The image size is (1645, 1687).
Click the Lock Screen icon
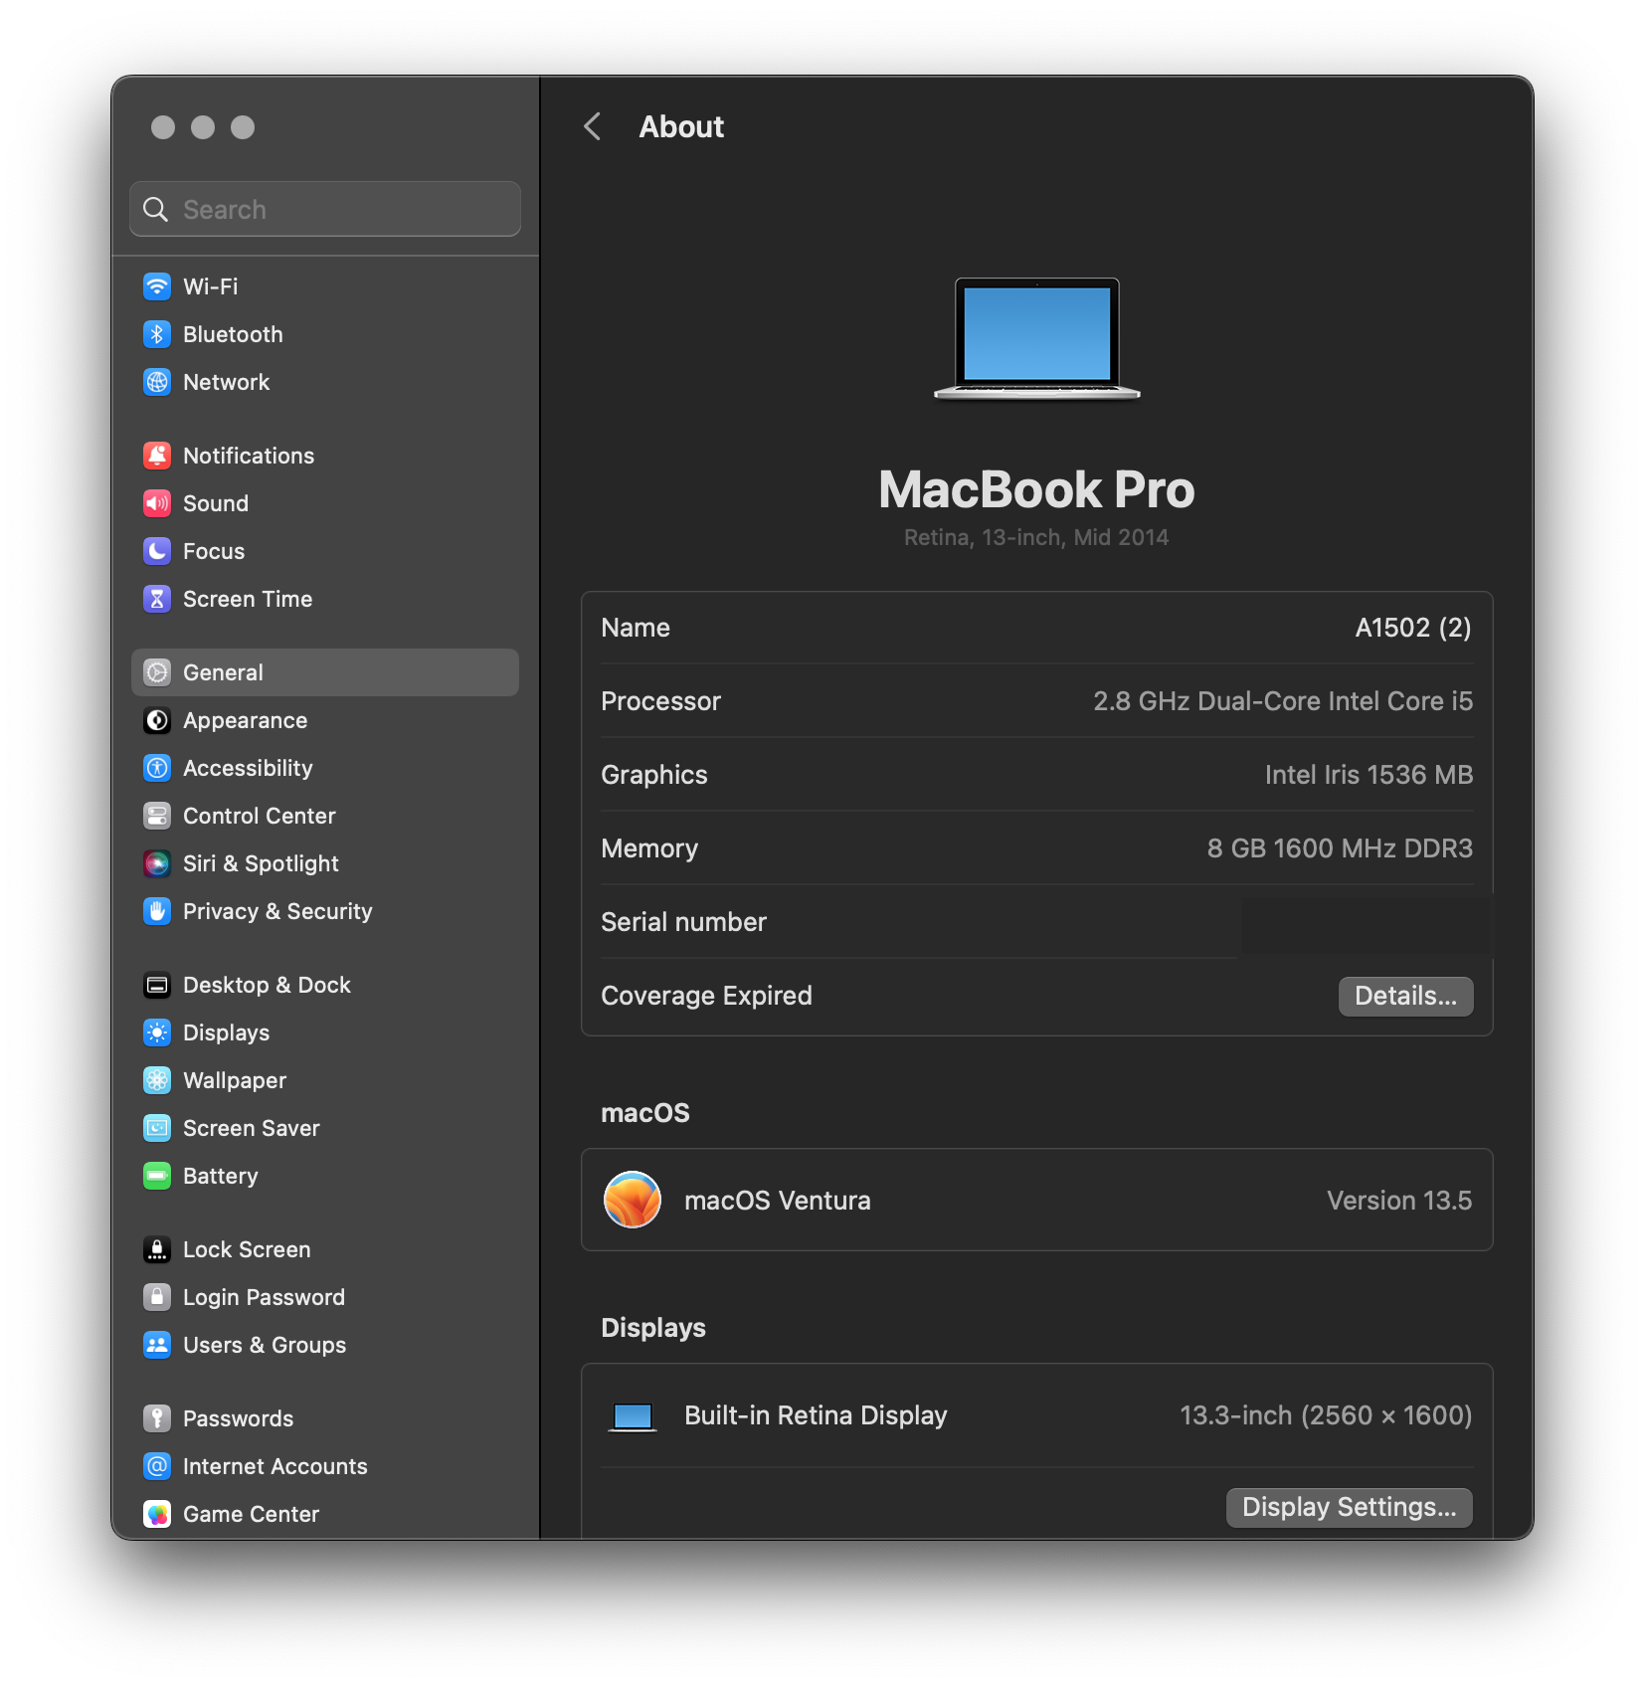tap(157, 1249)
